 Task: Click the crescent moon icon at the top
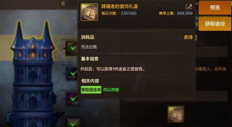(64, 3)
